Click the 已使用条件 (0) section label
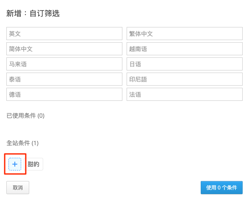The image size is (249, 200). pyautogui.click(x=25, y=116)
